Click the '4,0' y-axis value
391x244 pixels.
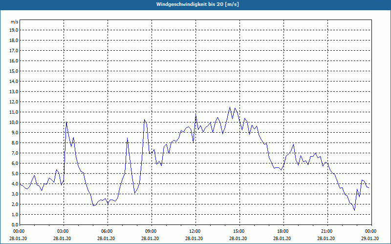pyautogui.click(x=15, y=184)
